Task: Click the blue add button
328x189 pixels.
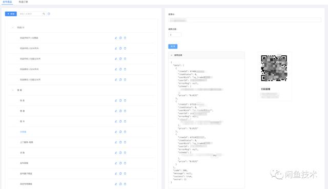Action: (x=11, y=14)
